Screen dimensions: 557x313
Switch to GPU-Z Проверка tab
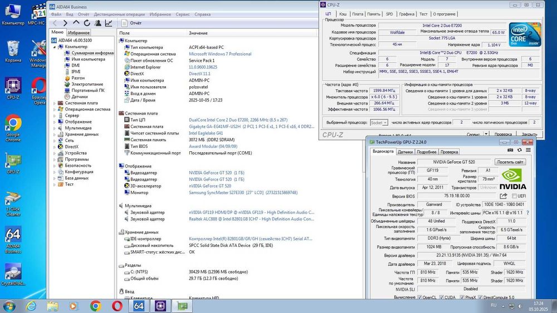click(x=449, y=152)
